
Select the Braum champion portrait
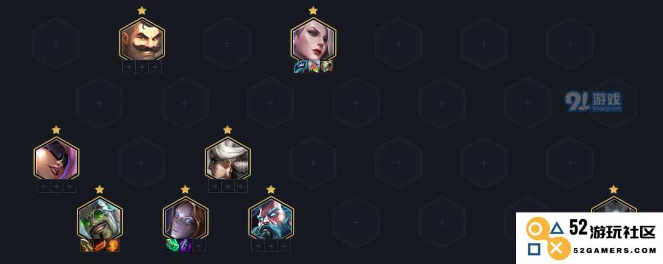[142, 39]
